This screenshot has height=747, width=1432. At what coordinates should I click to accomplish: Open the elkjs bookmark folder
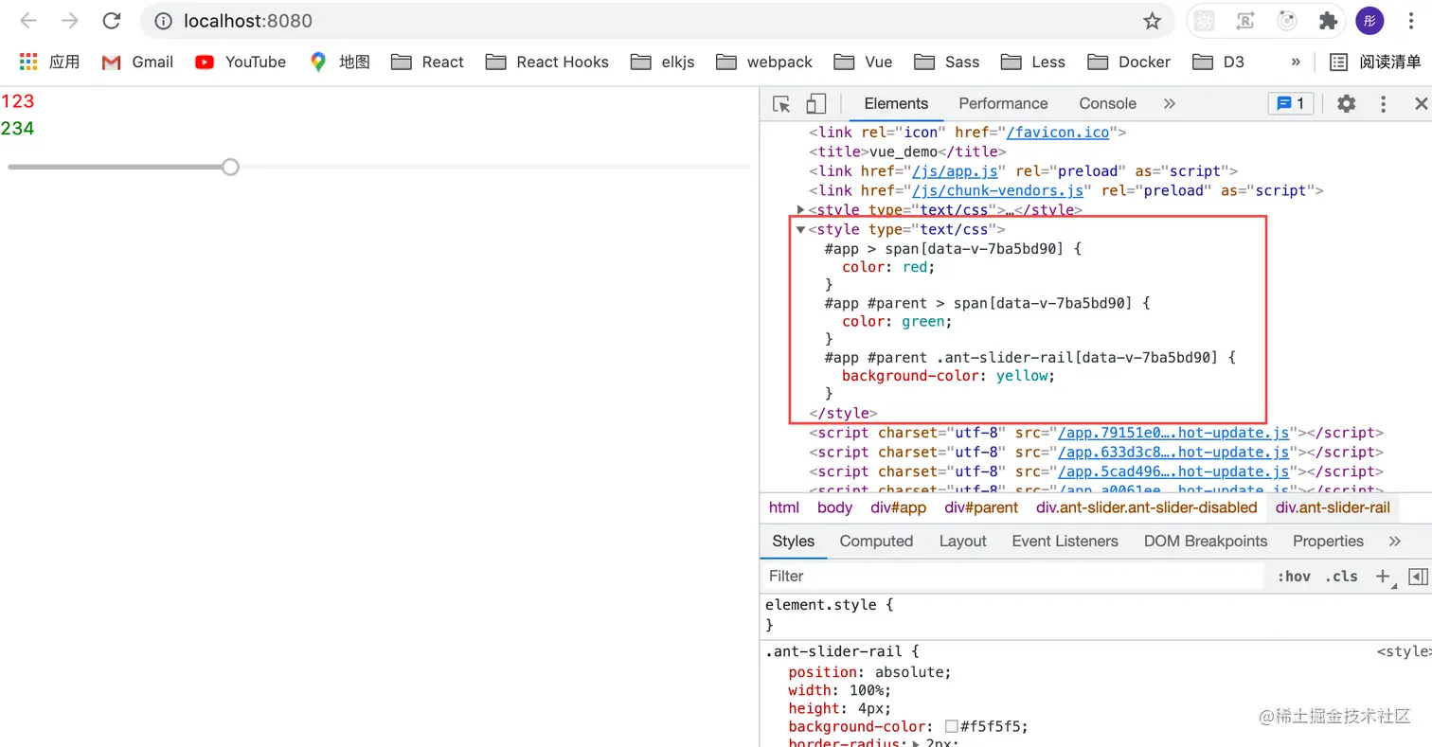[x=663, y=62]
